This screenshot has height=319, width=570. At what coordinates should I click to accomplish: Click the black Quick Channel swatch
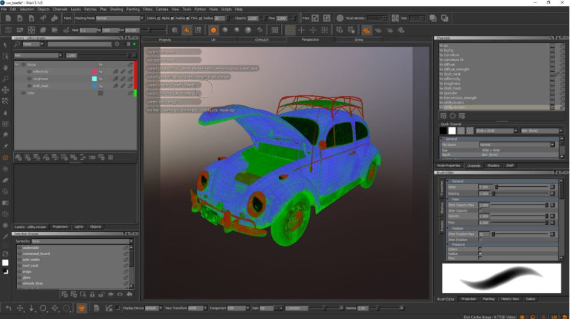[x=443, y=130]
